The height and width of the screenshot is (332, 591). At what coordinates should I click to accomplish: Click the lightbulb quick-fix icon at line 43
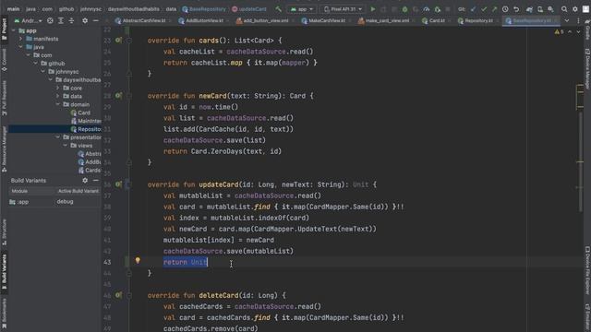tap(138, 260)
